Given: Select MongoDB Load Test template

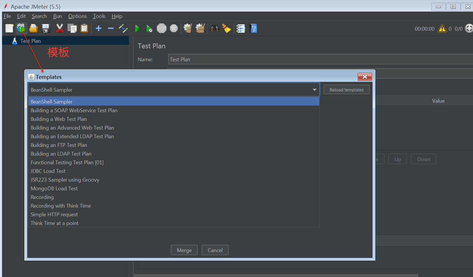Looking at the screenshot, I should [x=174, y=188].
